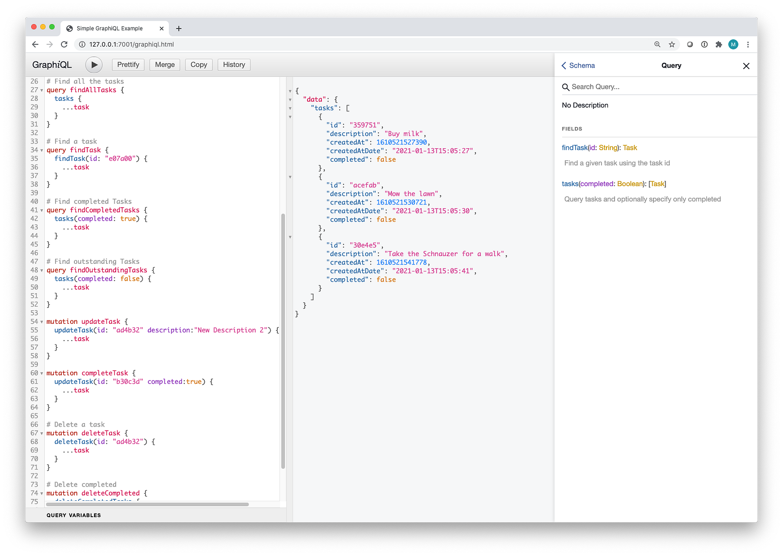Collapse the completeTask mutation fold arrow
The height and width of the screenshot is (556, 783).
[x=42, y=373]
